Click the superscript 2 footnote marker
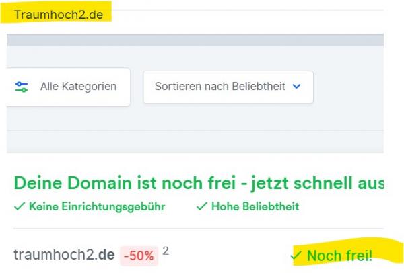This screenshot has height=273, width=404. (x=166, y=251)
